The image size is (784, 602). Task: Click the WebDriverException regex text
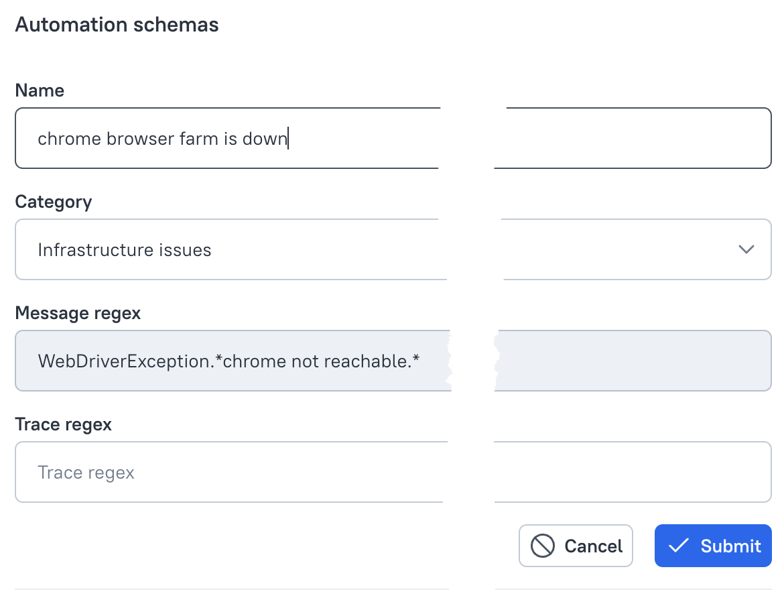228,361
